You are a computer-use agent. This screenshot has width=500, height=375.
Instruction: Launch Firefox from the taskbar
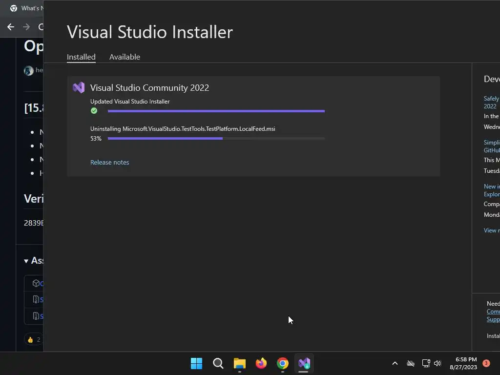click(x=261, y=363)
